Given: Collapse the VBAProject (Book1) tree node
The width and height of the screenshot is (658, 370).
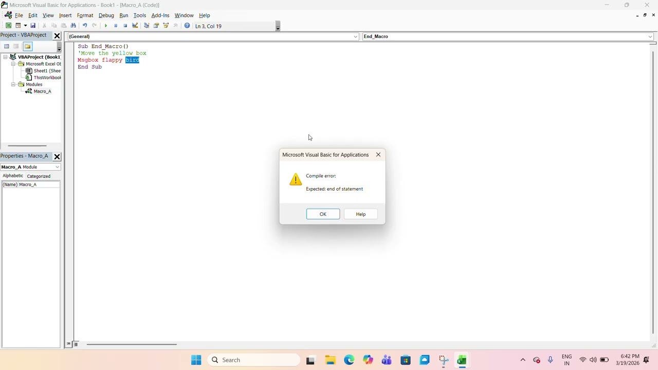Looking at the screenshot, I should click(x=6, y=57).
